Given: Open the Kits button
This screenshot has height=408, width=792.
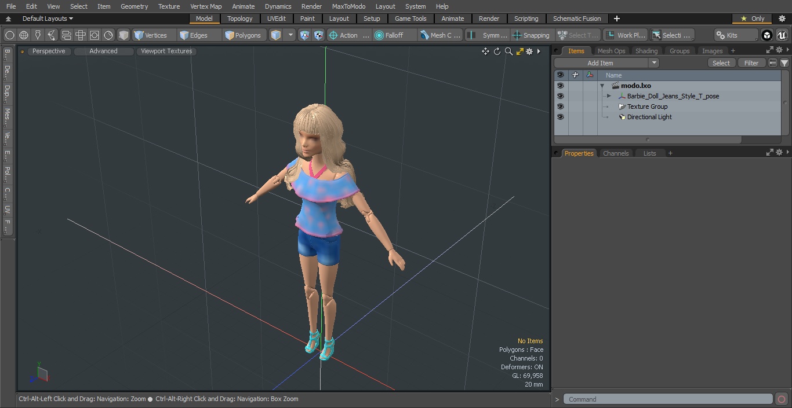Looking at the screenshot, I should tap(735, 35).
